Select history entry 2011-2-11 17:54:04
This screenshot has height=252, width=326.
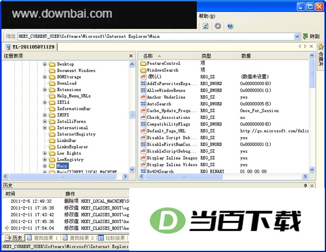[x=32, y=228]
